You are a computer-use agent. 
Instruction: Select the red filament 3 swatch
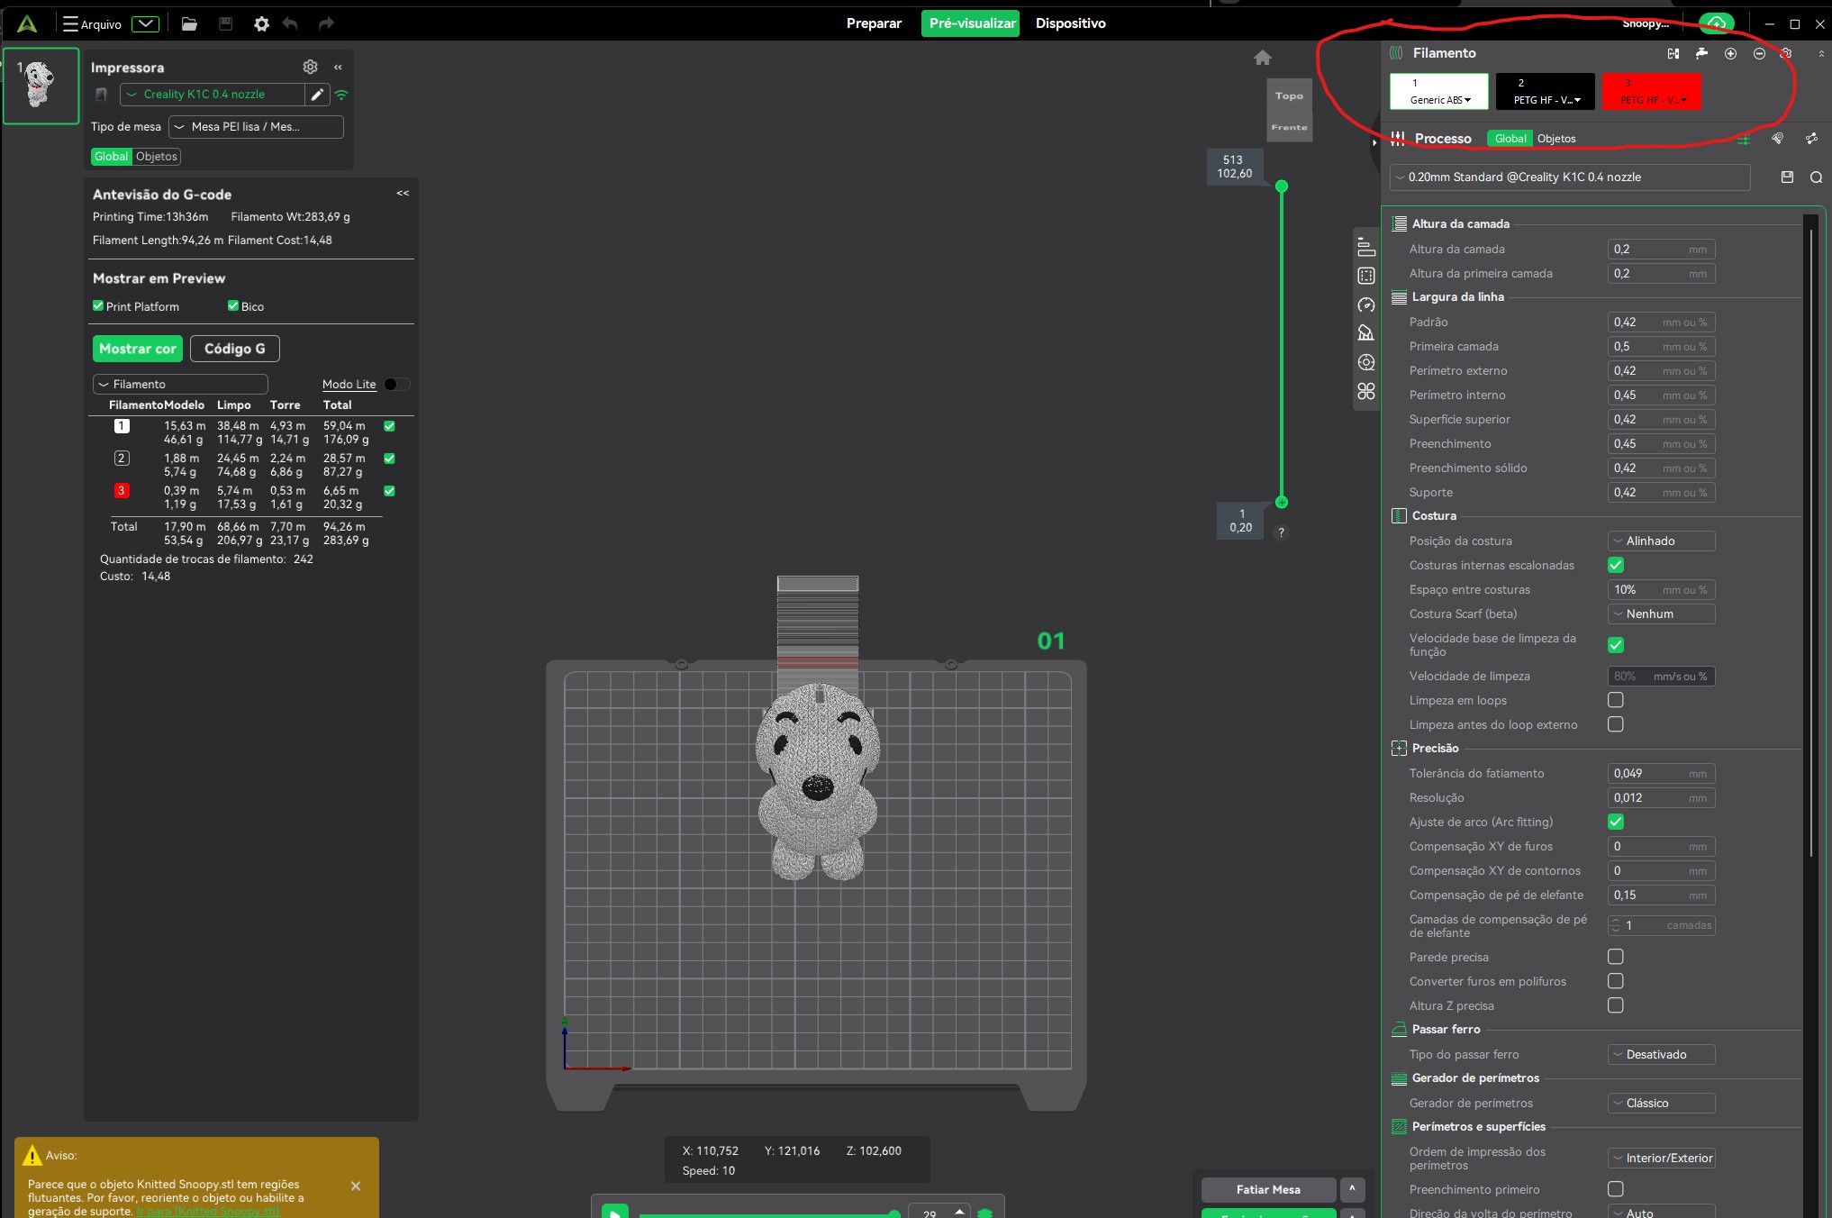pyautogui.click(x=1651, y=91)
